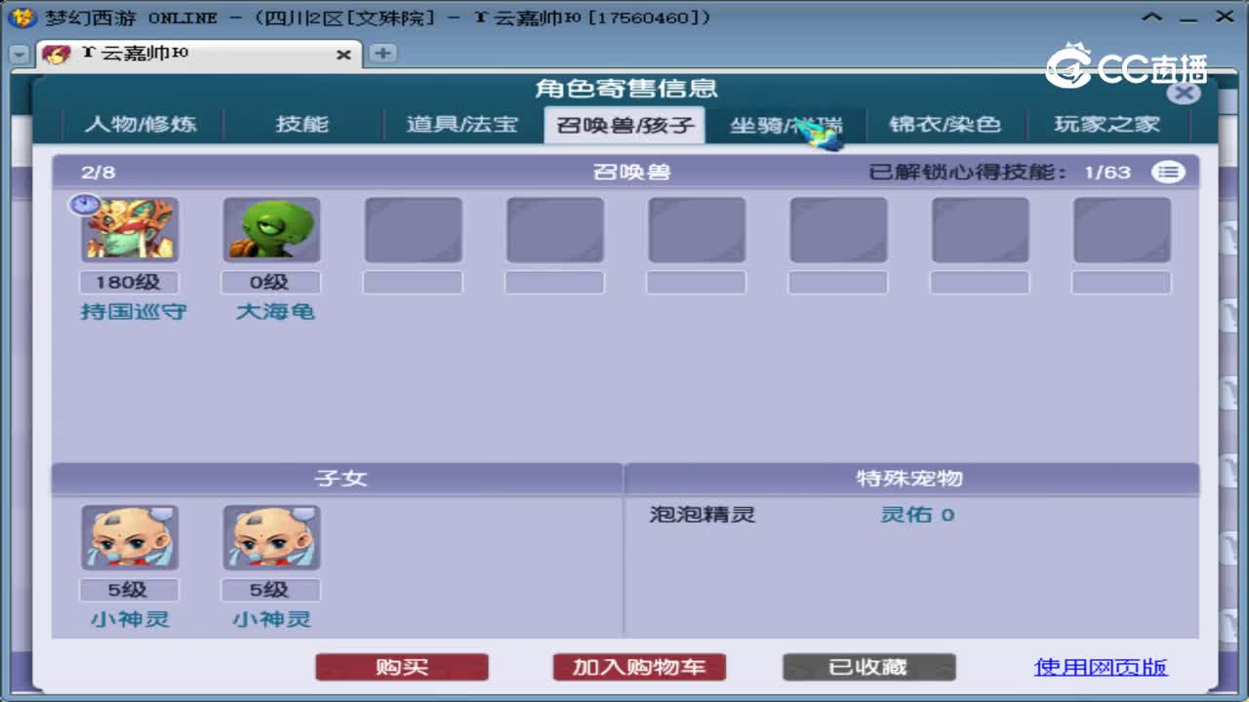Switch to the 技能 tab

tap(302, 125)
